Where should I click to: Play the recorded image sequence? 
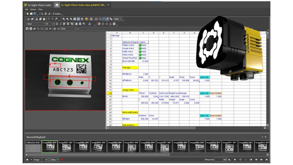[235, 159]
